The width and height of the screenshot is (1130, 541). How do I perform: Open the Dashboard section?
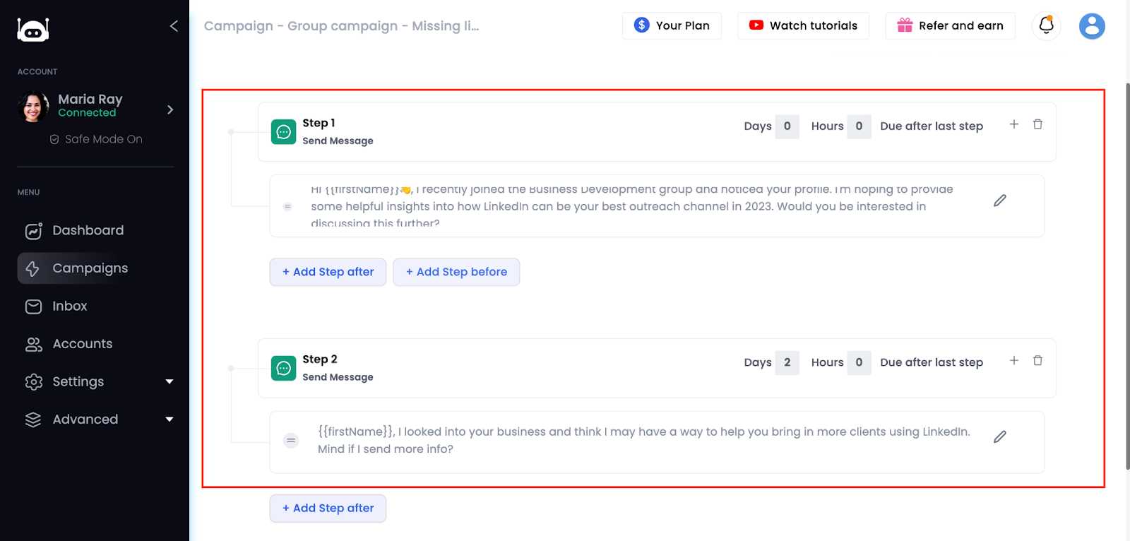tap(87, 230)
